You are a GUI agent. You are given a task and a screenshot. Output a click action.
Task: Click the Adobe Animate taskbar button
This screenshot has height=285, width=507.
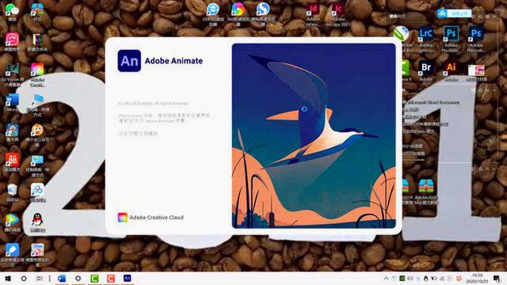click(x=127, y=278)
